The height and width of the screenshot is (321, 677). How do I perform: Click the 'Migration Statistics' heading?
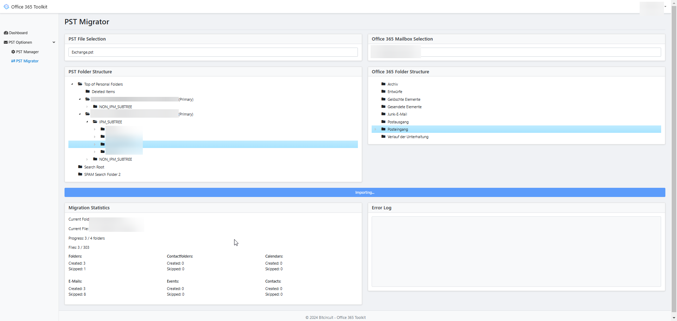89,208
